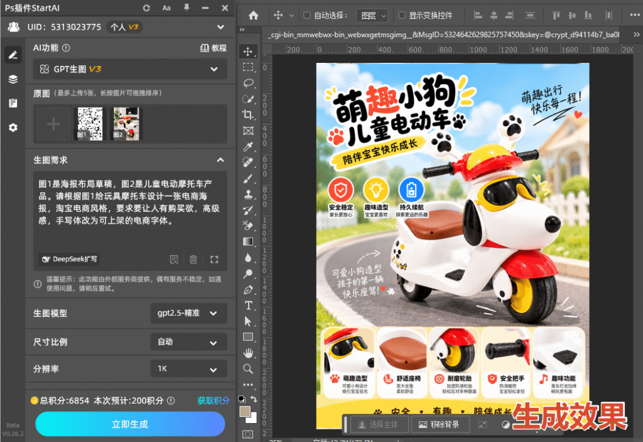Open the 获取积分 link
This screenshot has height=442, width=643.
click(213, 401)
